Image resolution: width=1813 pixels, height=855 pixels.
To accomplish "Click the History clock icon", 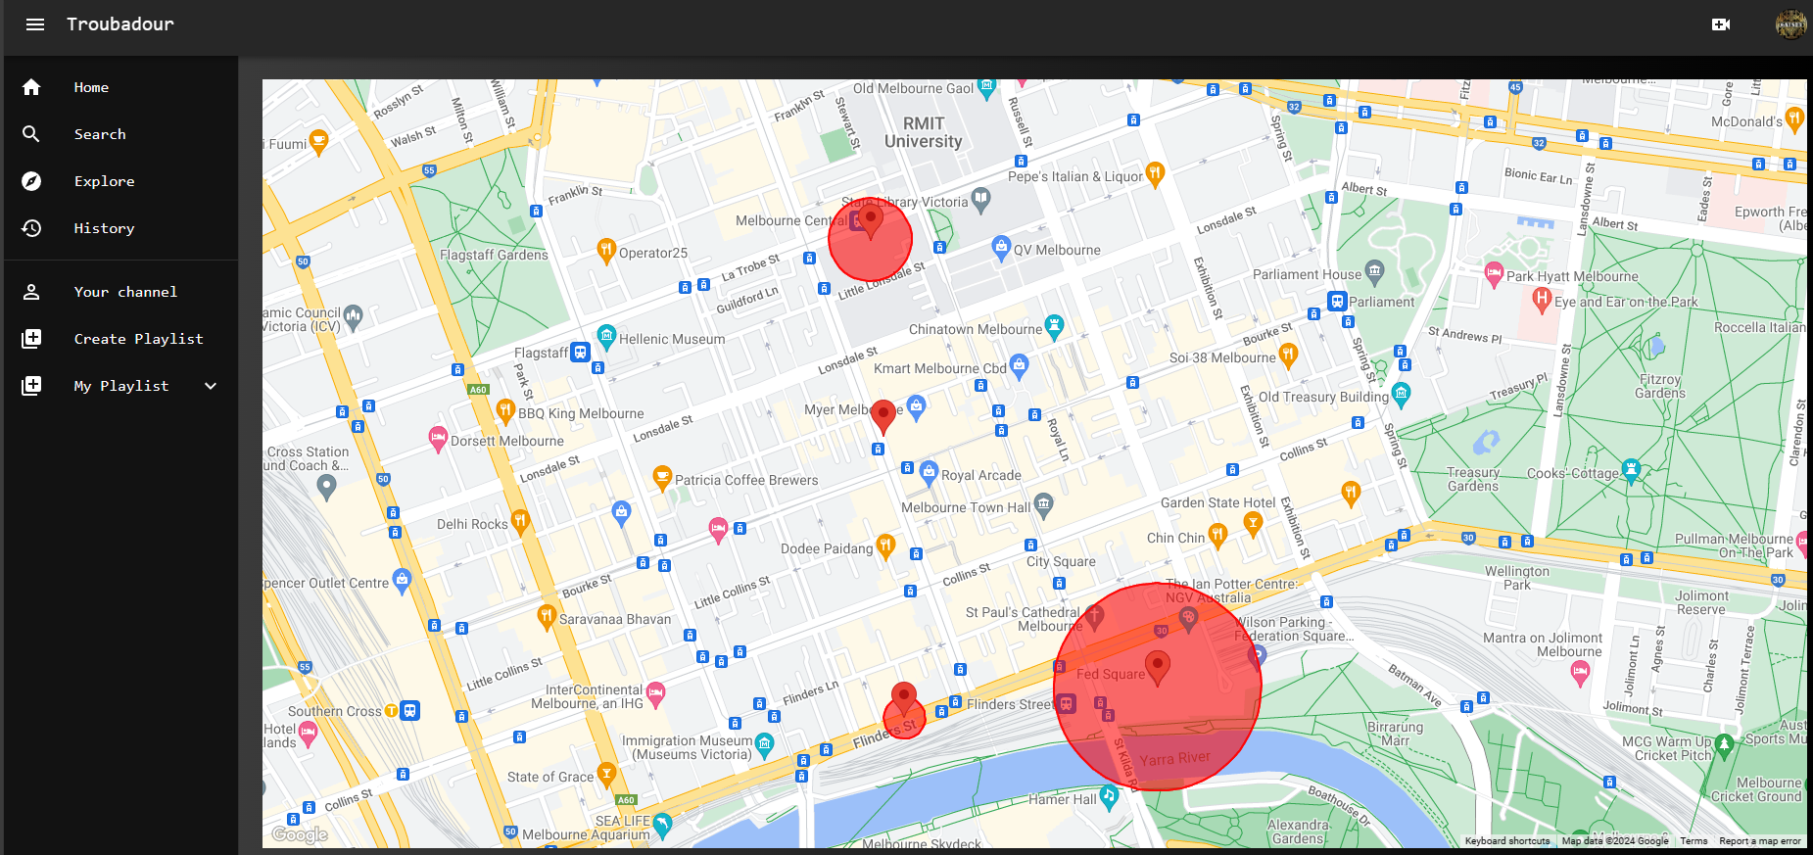I will coord(31,228).
